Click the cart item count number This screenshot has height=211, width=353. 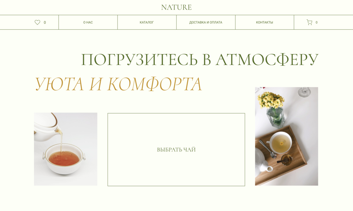[317, 23]
